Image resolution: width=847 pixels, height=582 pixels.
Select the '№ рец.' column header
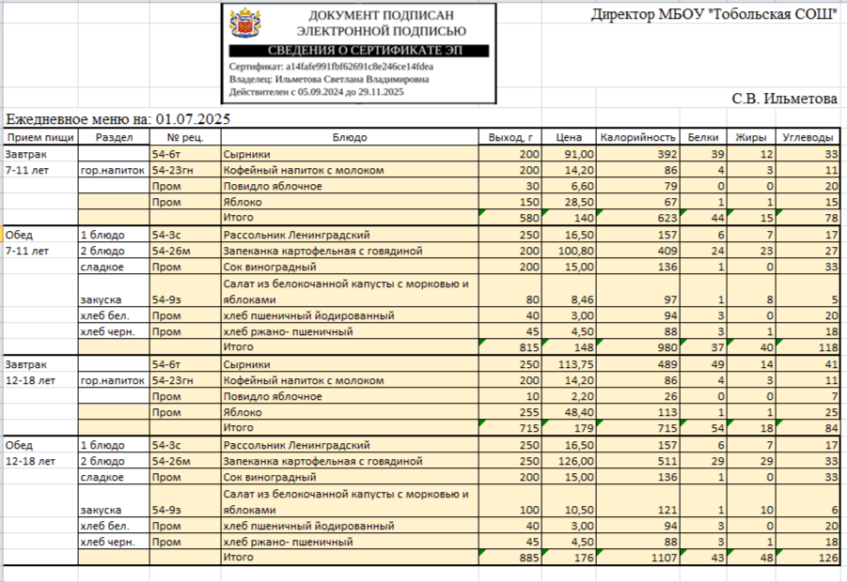[x=185, y=137]
